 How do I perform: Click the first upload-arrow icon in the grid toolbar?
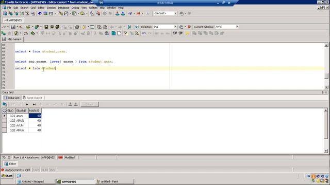(70, 104)
